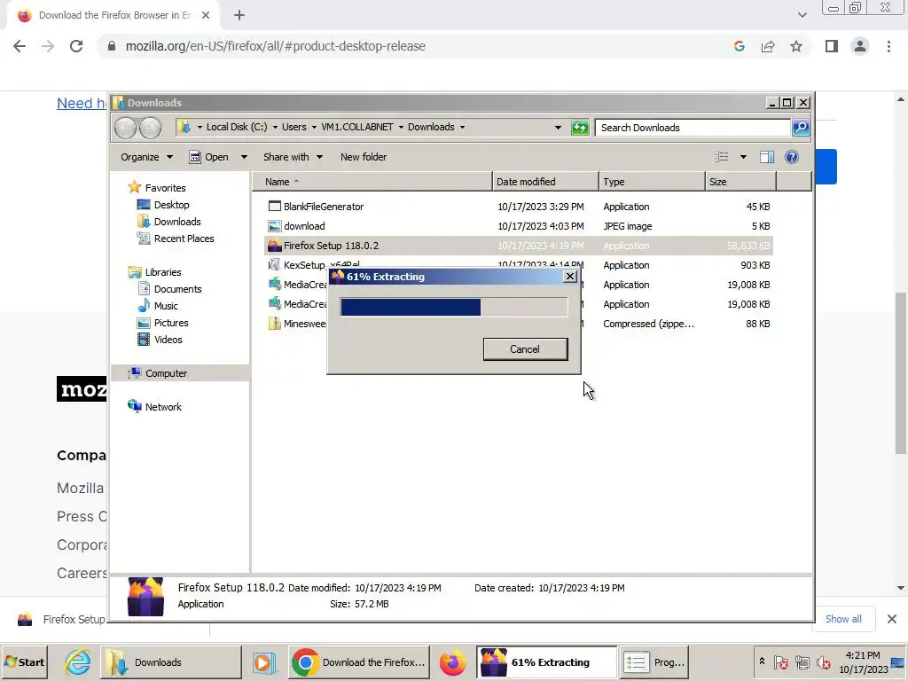The height and width of the screenshot is (681, 908).
Task: Click the Chrome address bar URL
Action: (x=275, y=46)
